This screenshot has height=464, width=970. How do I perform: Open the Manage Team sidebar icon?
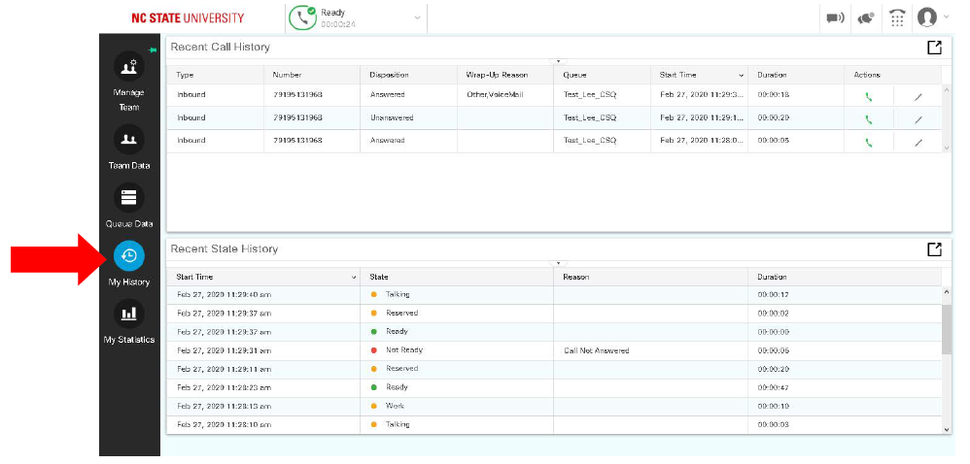(128, 67)
